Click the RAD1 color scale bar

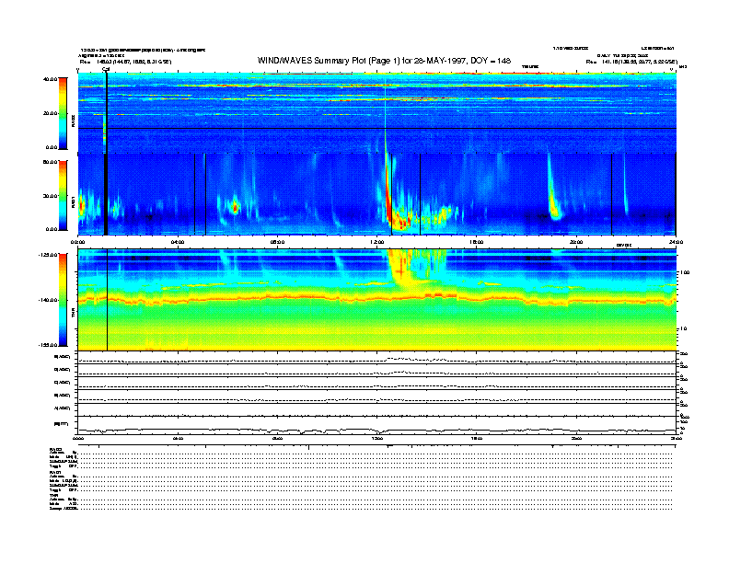pyautogui.click(x=62, y=195)
